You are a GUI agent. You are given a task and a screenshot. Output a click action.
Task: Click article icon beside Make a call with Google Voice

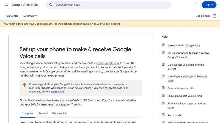163,45
